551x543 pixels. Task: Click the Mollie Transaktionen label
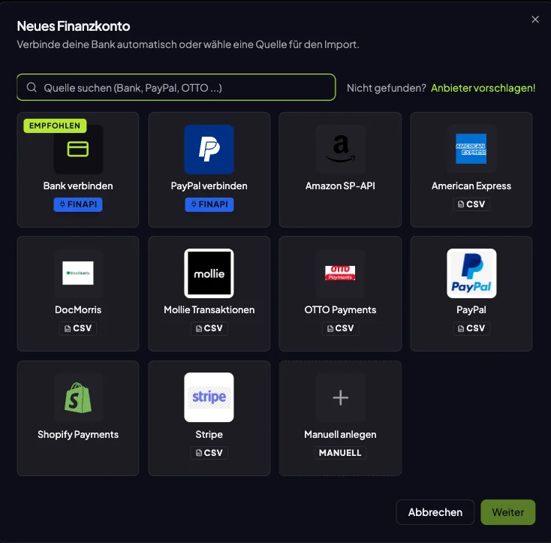tap(209, 309)
